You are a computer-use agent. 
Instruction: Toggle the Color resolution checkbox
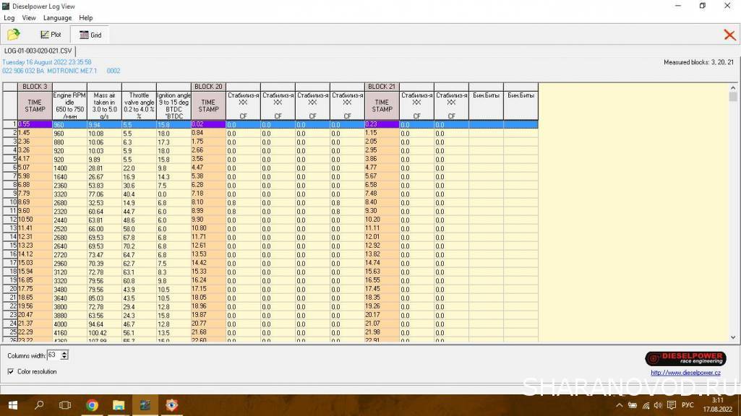coord(11,372)
